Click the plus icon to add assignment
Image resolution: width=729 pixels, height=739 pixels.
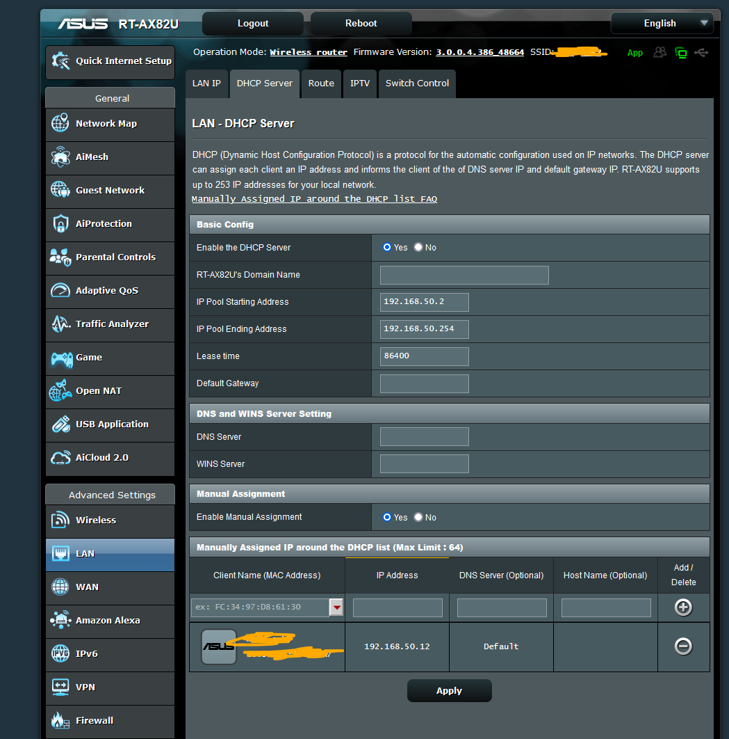pos(683,607)
